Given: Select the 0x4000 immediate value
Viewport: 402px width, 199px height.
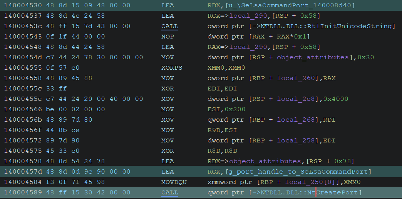Looking at the screenshot, I should [x=336, y=99].
